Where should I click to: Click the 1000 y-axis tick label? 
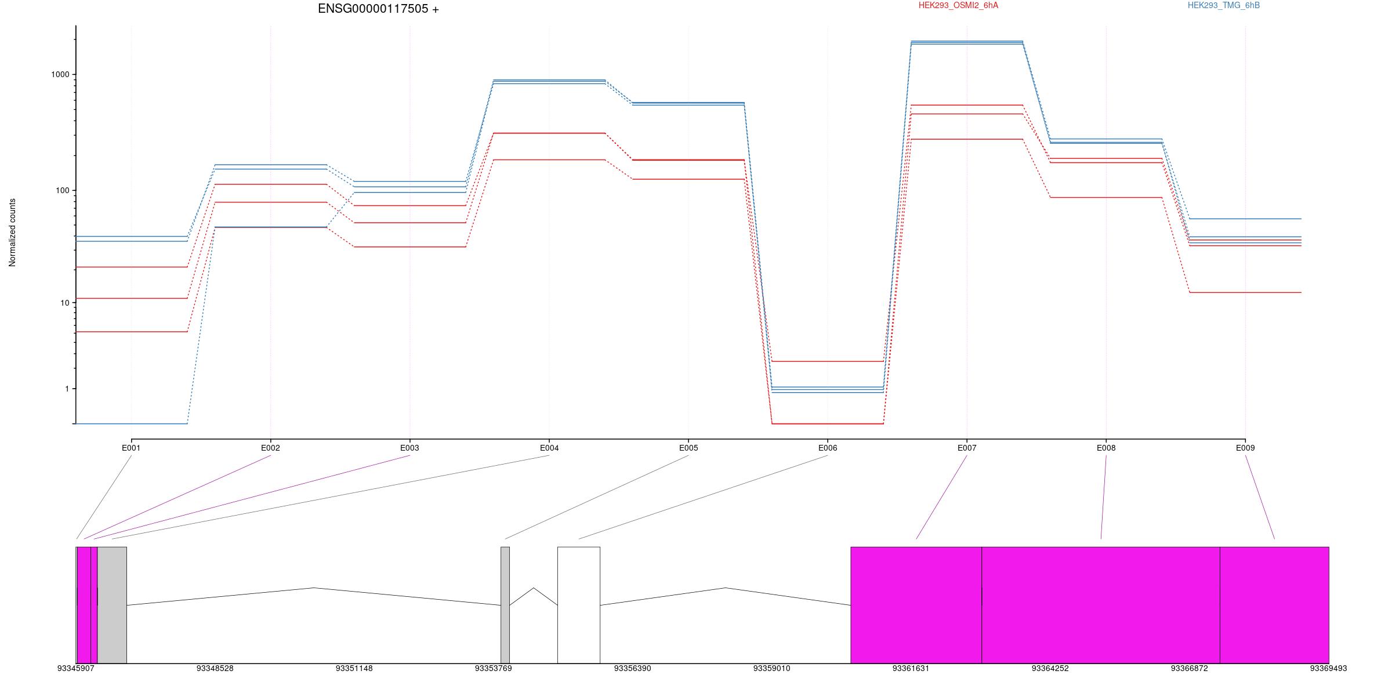[x=60, y=74]
